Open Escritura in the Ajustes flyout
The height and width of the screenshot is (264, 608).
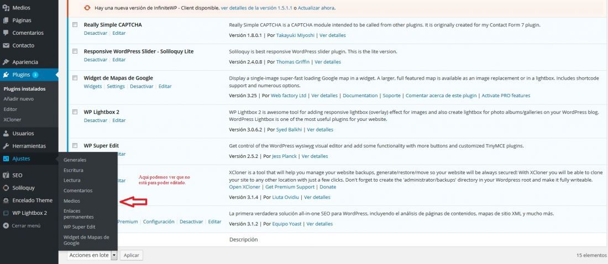point(74,170)
